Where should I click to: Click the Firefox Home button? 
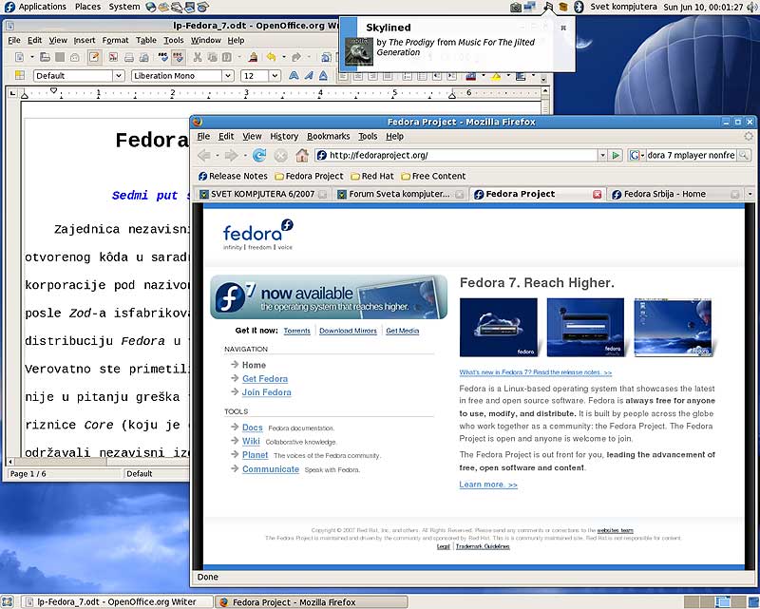point(302,155)
